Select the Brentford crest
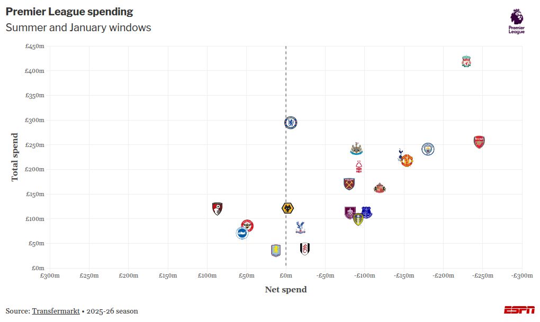The width and height of the screenshot is (540, 322). click(x=247, y=226)
